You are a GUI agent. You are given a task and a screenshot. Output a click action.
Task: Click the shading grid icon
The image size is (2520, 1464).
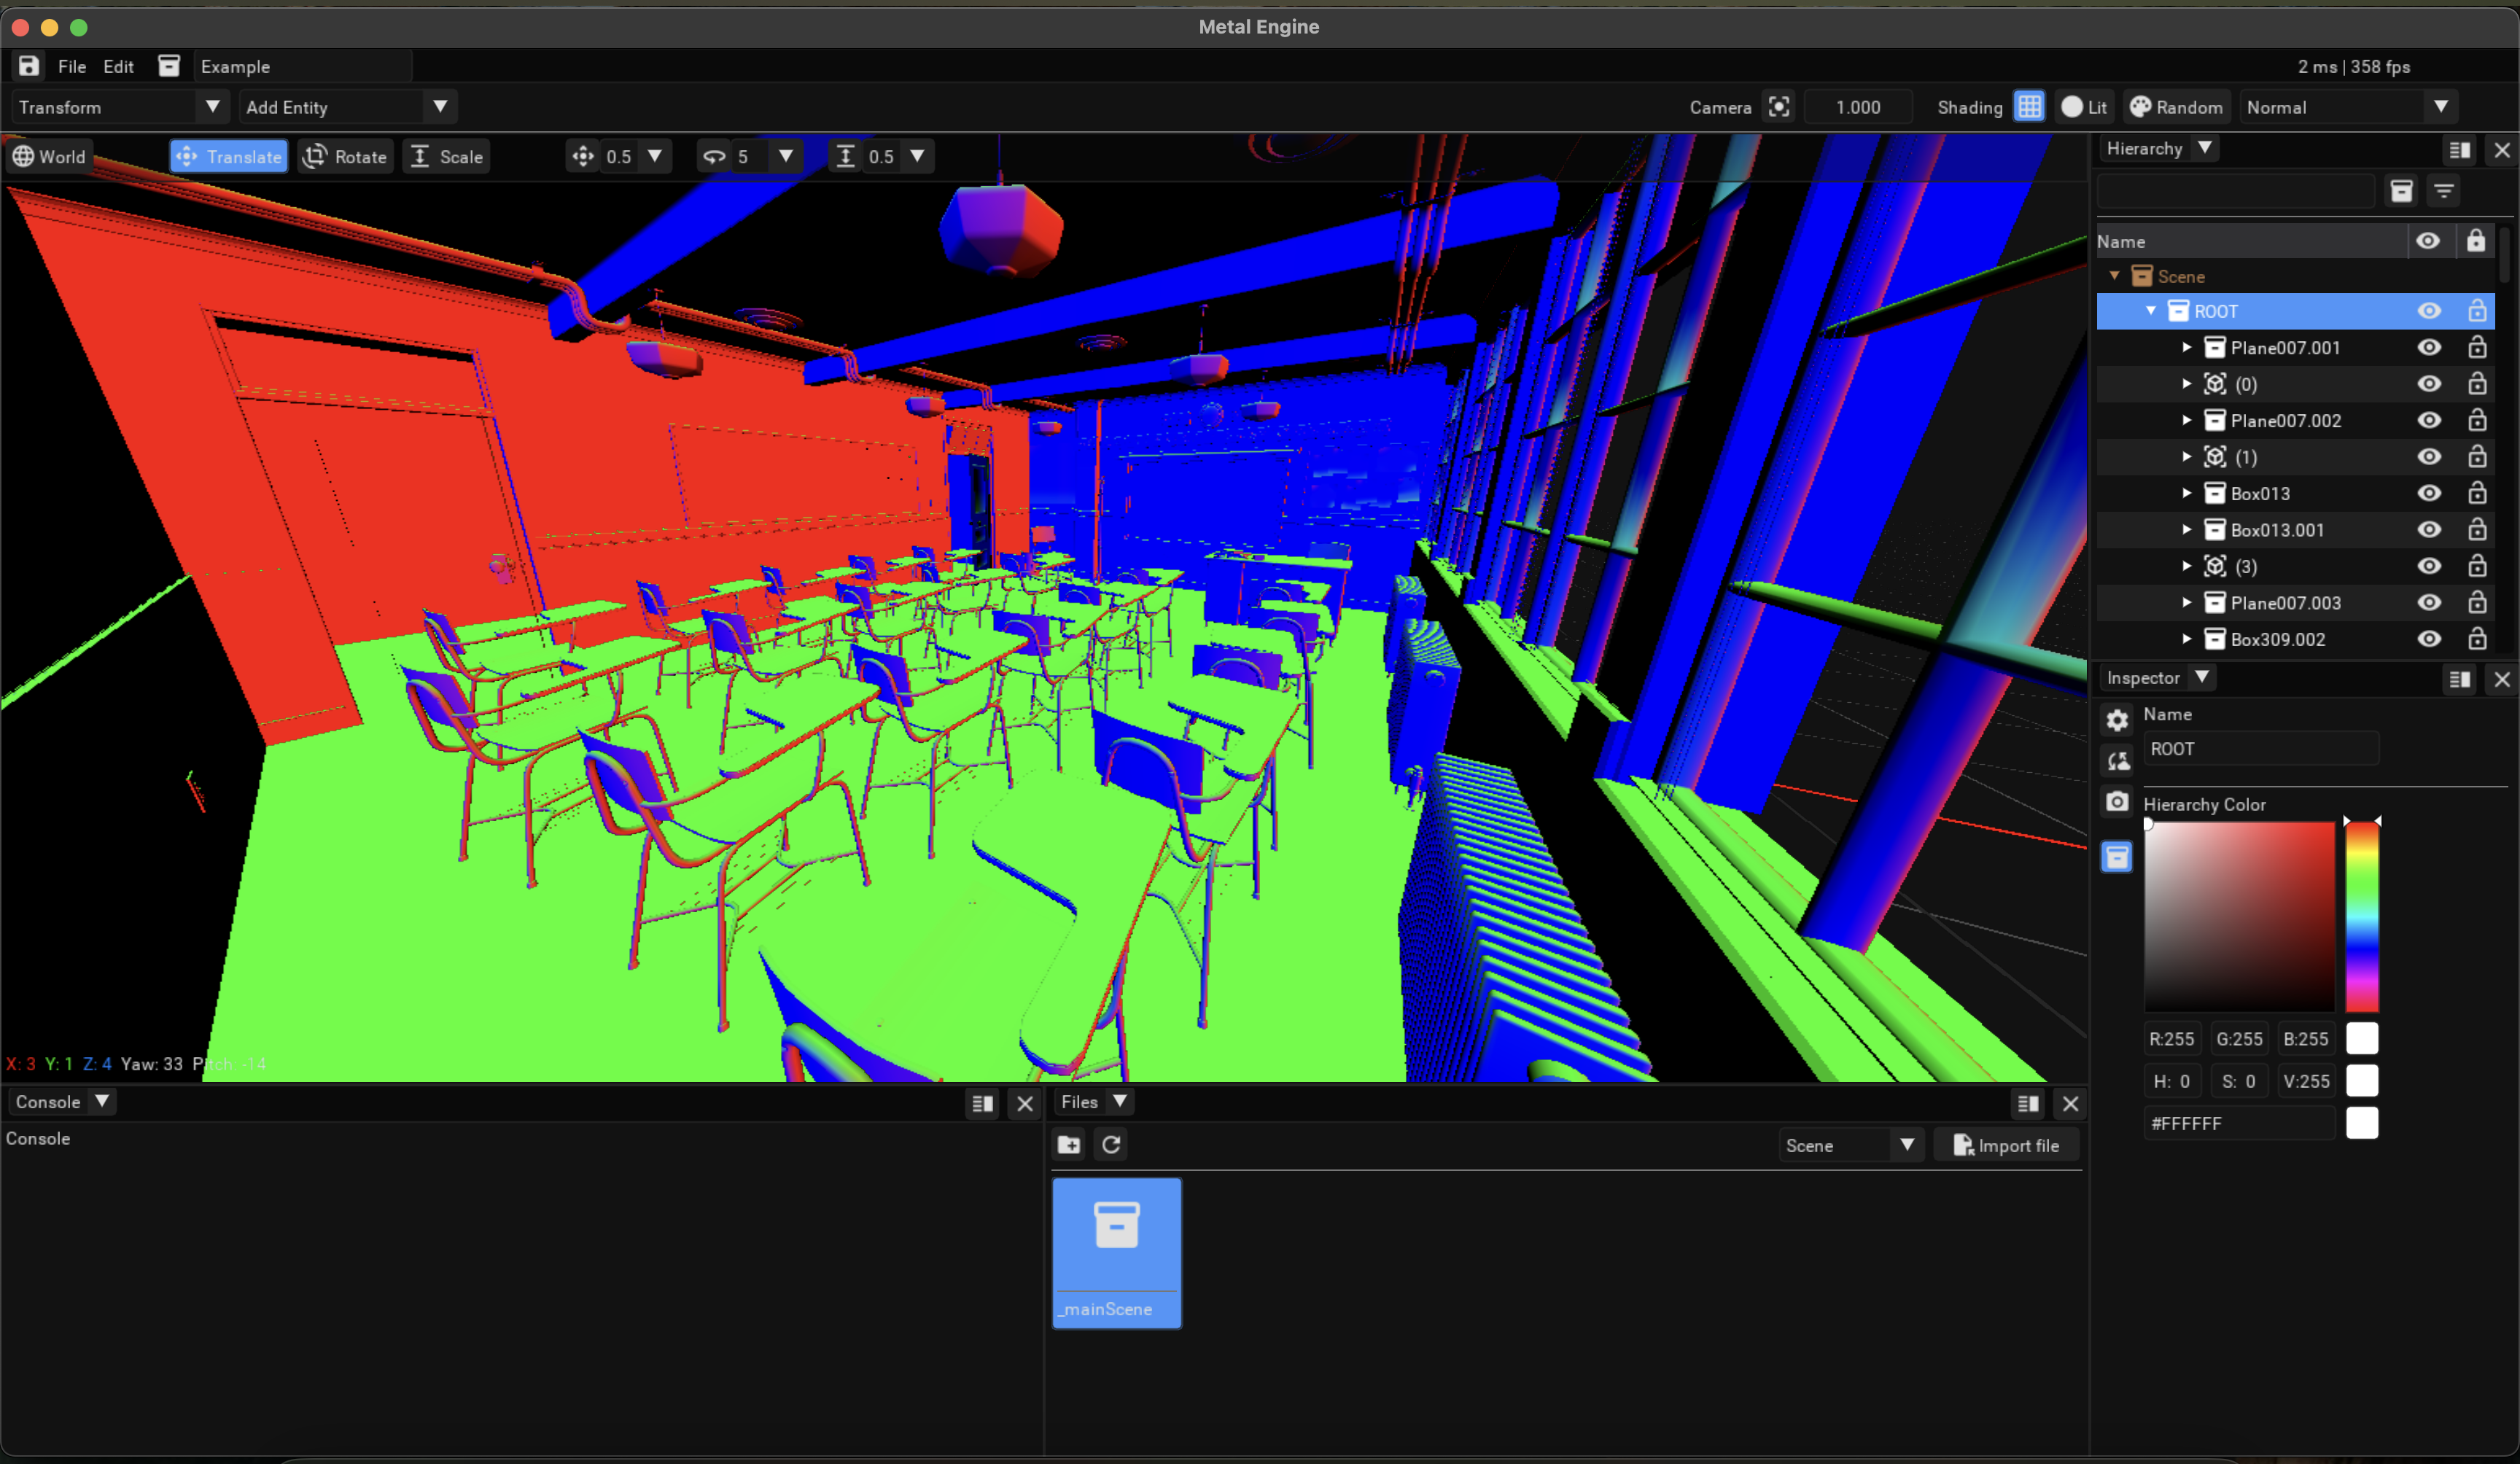(2029, 107)
